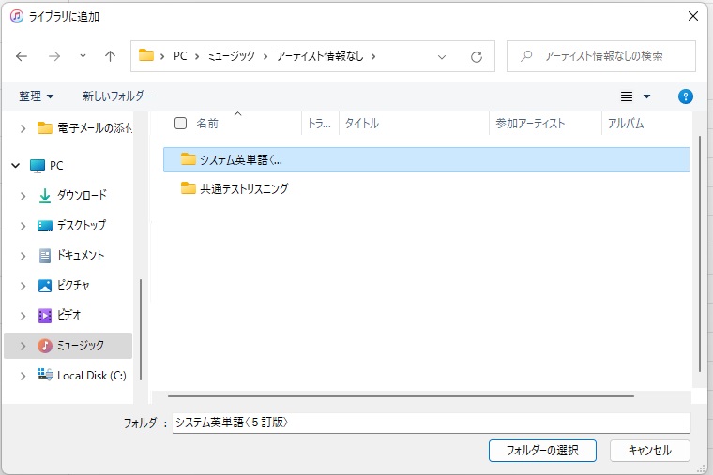The height and width of the screenshot is (475, 713).
Task: Expand the ビデオ tree node
Action: click(23, 316)
